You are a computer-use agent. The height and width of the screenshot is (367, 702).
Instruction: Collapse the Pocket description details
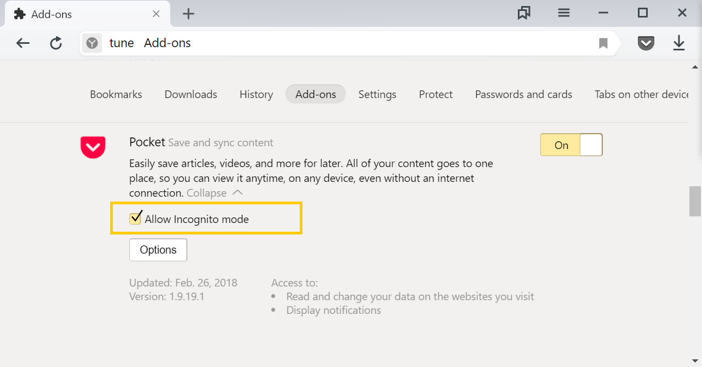tap(214, 193)
